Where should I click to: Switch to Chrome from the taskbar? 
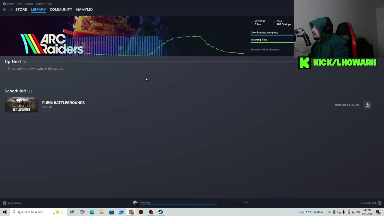click(x=131, y=212)
